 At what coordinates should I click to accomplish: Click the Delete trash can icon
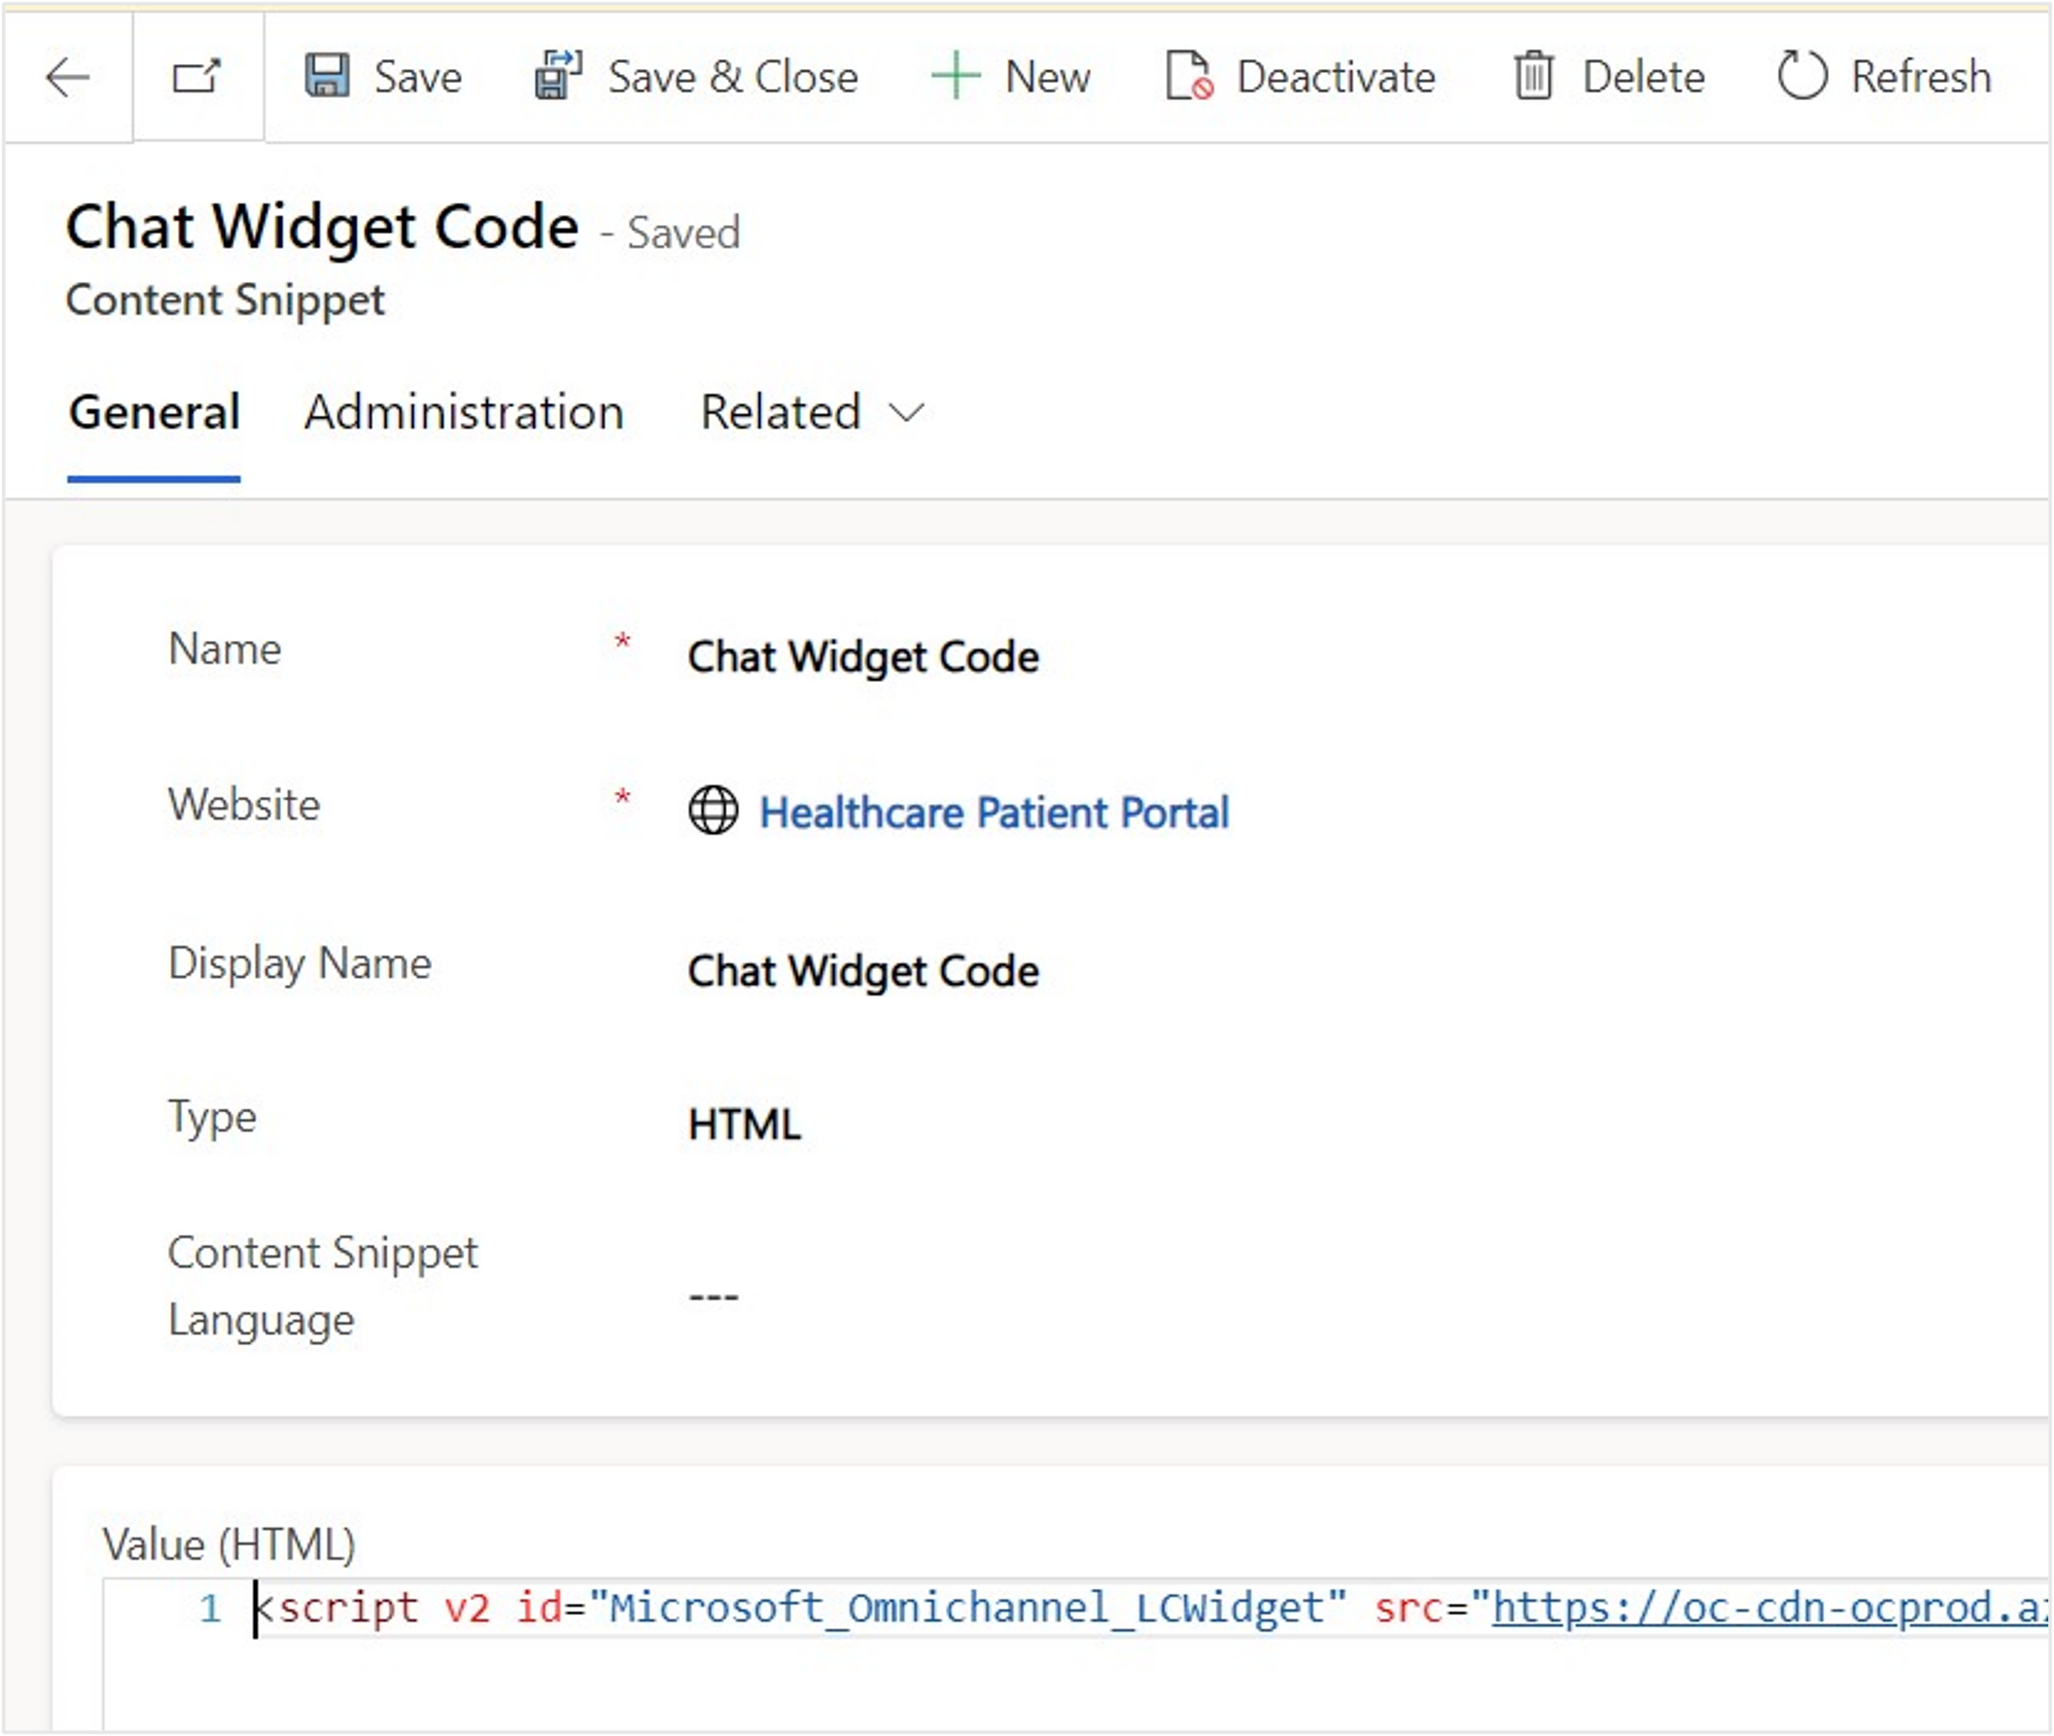[x=1533, y=76]
